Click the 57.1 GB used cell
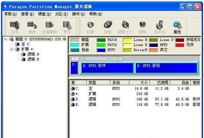 [x=162, y=99]
